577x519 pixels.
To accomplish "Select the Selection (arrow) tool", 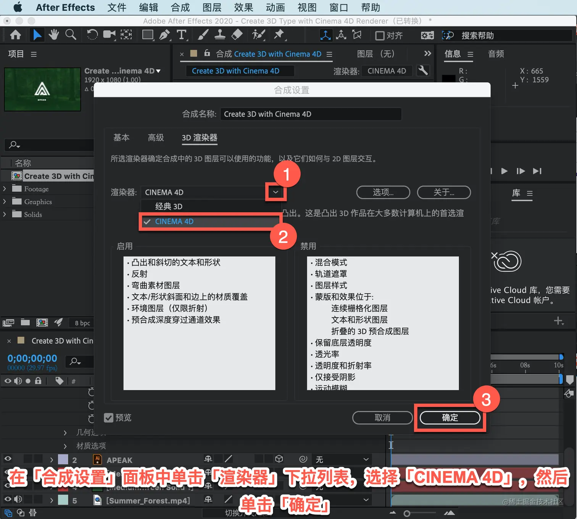I will pos(37,35).
